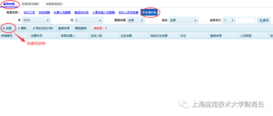Sort by 创建时间 column header
The height and width of the screenshot is (116, 273).
(x=44, y=36)
